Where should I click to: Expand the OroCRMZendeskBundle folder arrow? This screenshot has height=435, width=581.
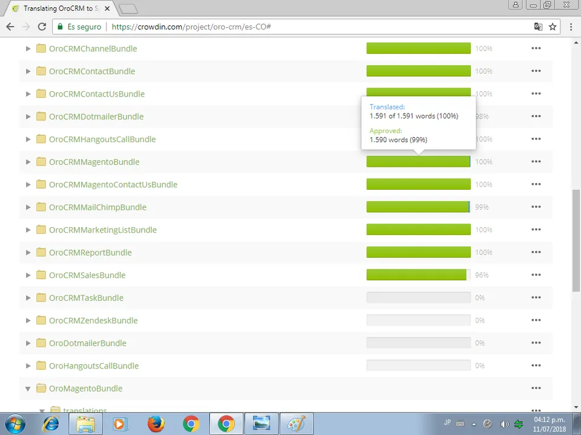click(28, 320)
